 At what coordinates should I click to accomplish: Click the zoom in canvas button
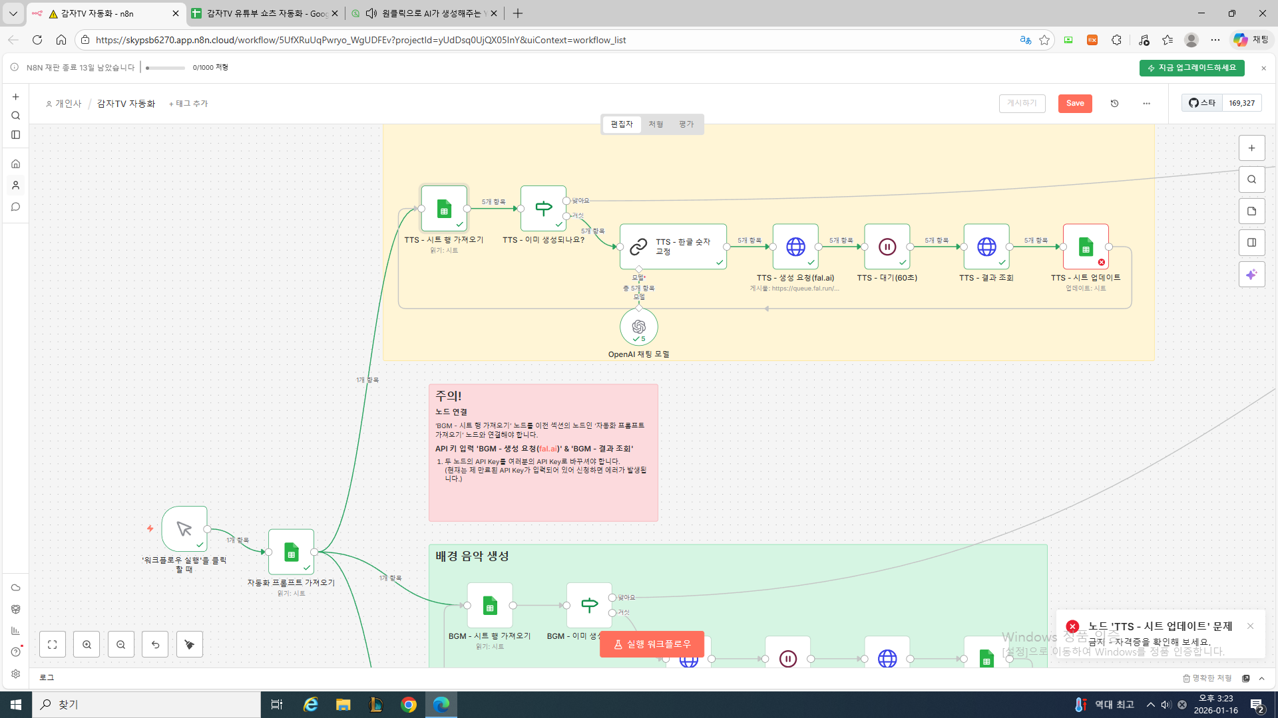(87, 644)
